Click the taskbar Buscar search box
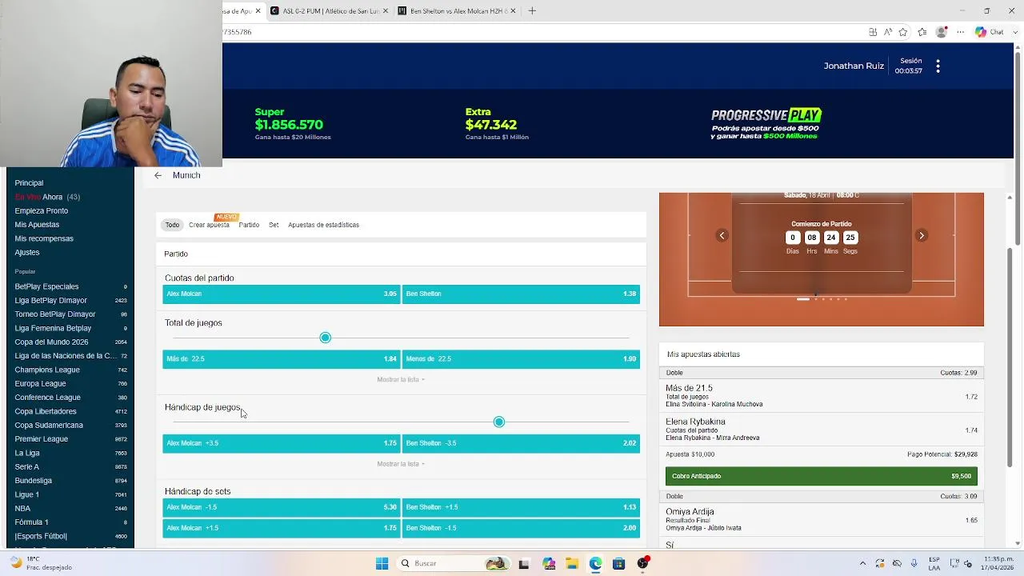 click(x=453, y=563)
